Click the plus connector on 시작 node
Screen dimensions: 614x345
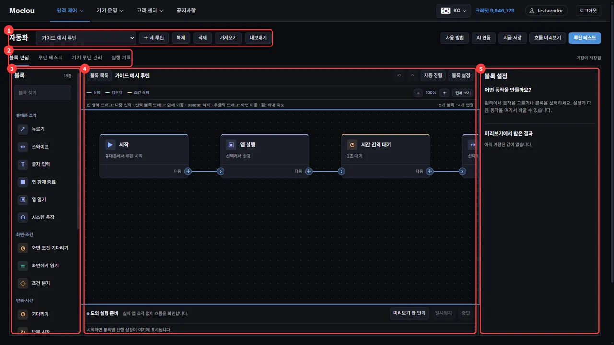(188, 171)
